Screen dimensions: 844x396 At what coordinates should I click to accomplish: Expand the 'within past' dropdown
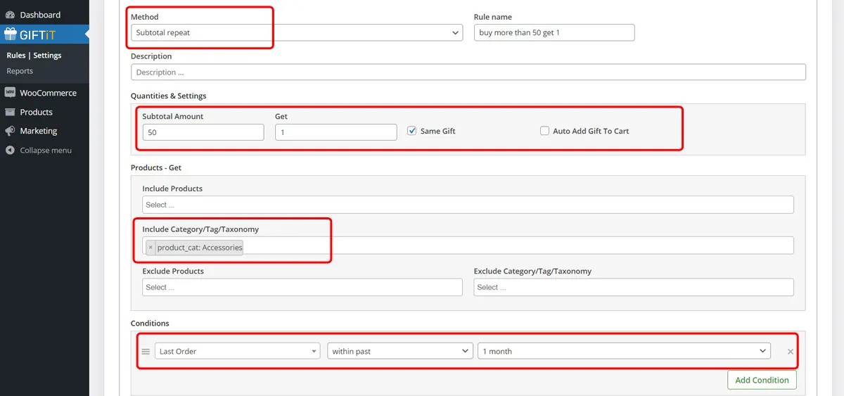tap(399, 351)
